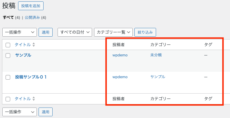Screen dimensions: 230x118
Task: Open the bottom 一括操作 bulk actions dropdown
Action: pos(20,112)
